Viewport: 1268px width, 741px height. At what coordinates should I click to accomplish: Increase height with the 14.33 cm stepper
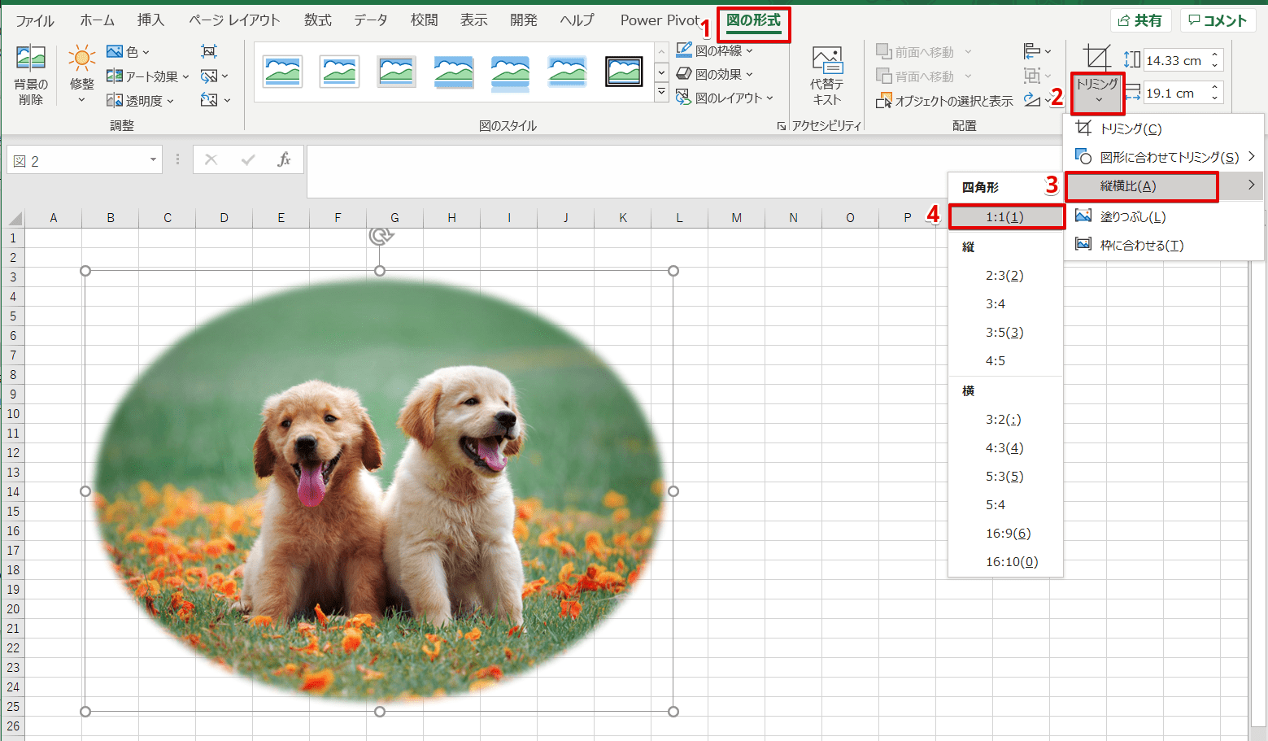[1215, 55]
